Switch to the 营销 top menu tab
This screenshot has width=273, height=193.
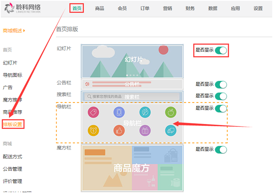167,8
